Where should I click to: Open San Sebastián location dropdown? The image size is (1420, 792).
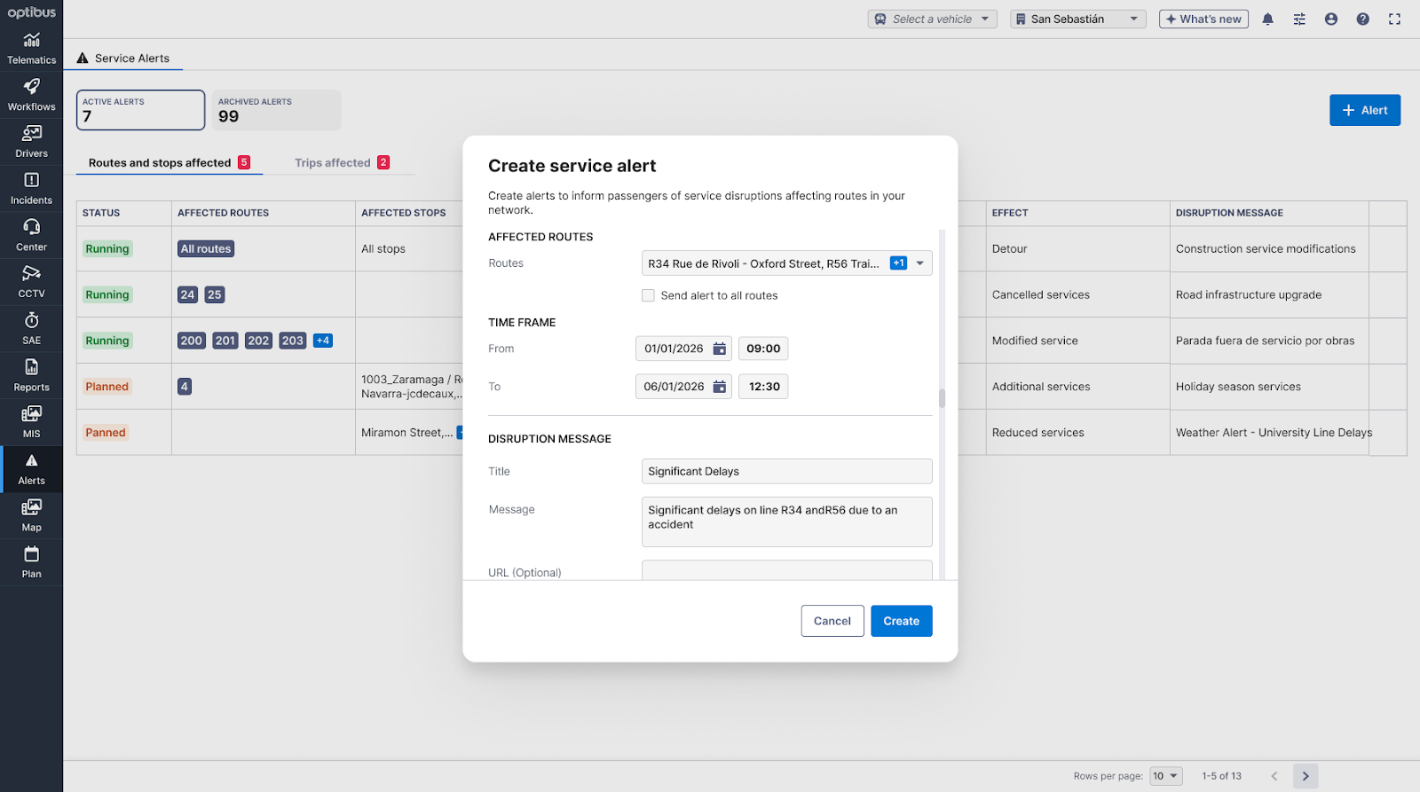(x=1078, y=19)
